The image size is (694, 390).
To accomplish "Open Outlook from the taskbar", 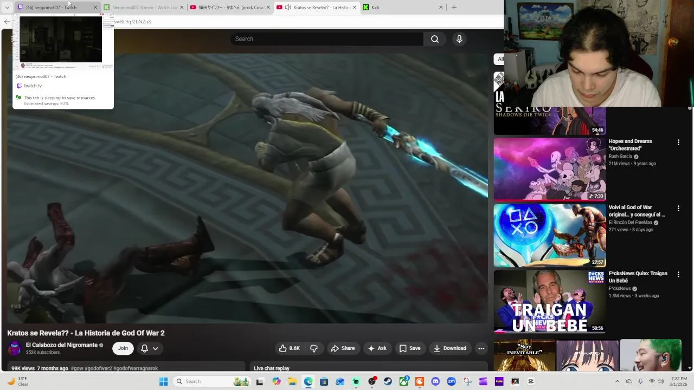I will pos(340,381).
